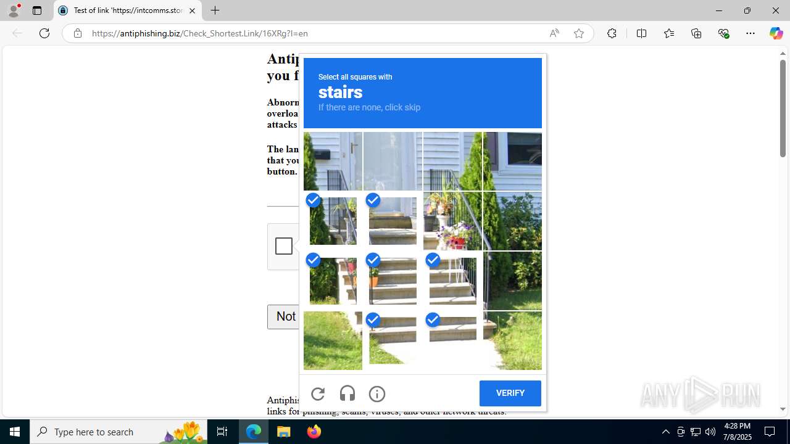Open a new tab

[x=215, y=10]
